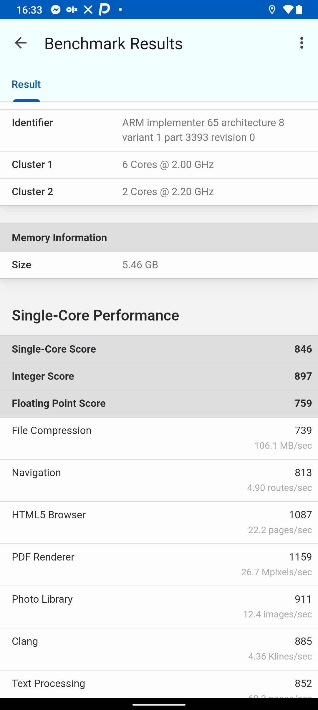
Task: Switch to the Result tab
Action: pyautogui.click(x=26, y=84)
